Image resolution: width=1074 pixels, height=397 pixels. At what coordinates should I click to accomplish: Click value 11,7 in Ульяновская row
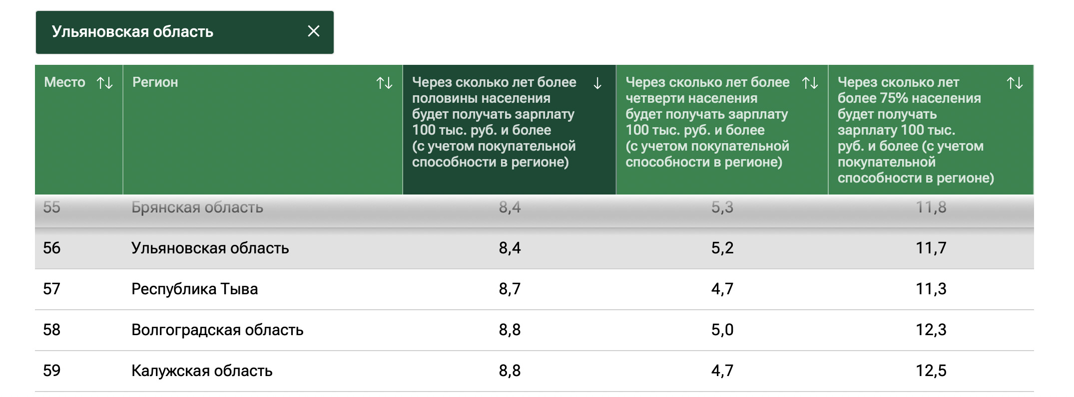pos(931,248)
